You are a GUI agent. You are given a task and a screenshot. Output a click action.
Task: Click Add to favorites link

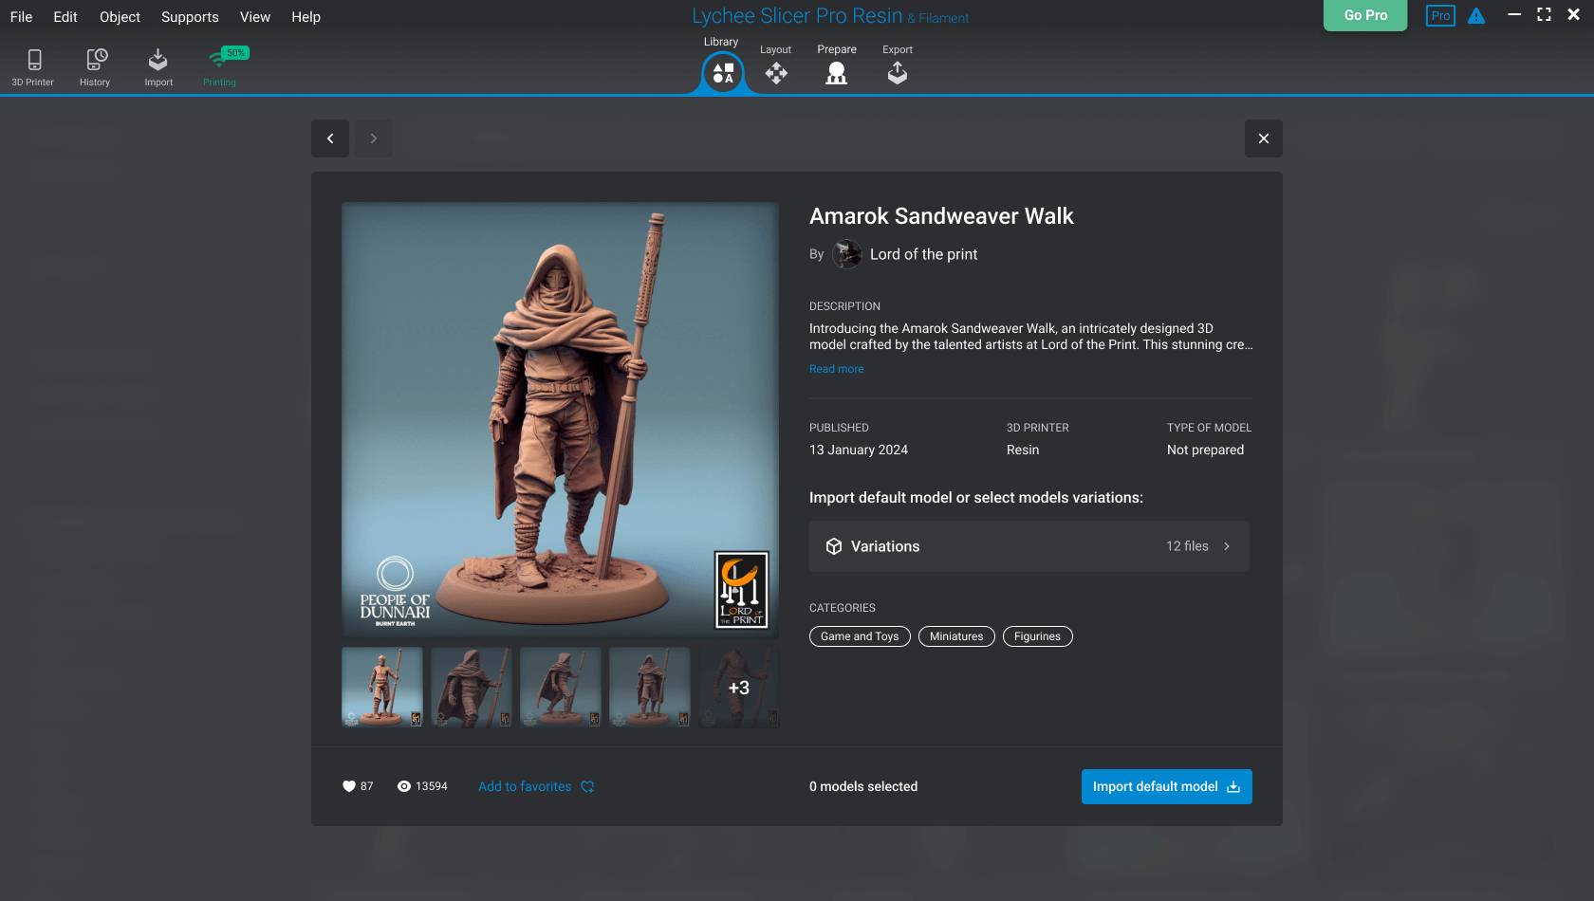point(536,786)
